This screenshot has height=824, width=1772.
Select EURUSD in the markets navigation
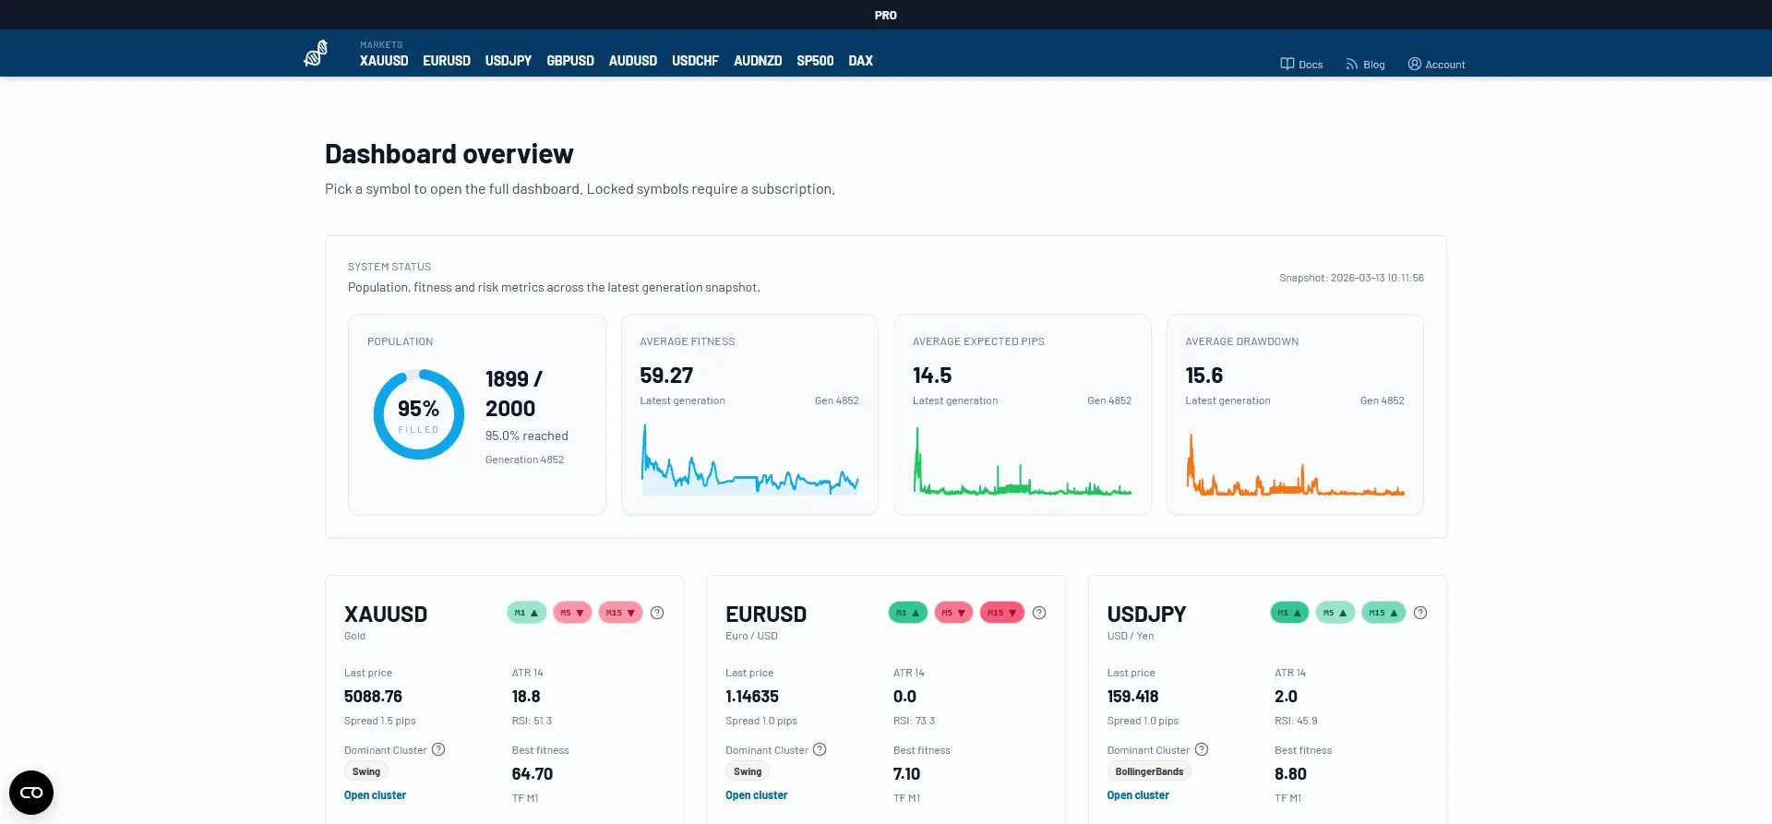tap(447, 61)
